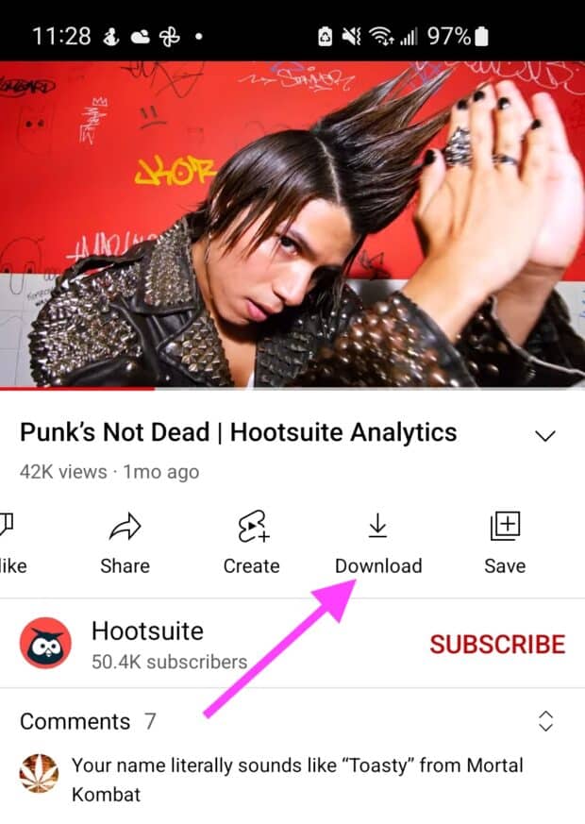Open the Hootsuite owl channel avatar
This screenshot has height=824, width=585.
coord(45,643)
